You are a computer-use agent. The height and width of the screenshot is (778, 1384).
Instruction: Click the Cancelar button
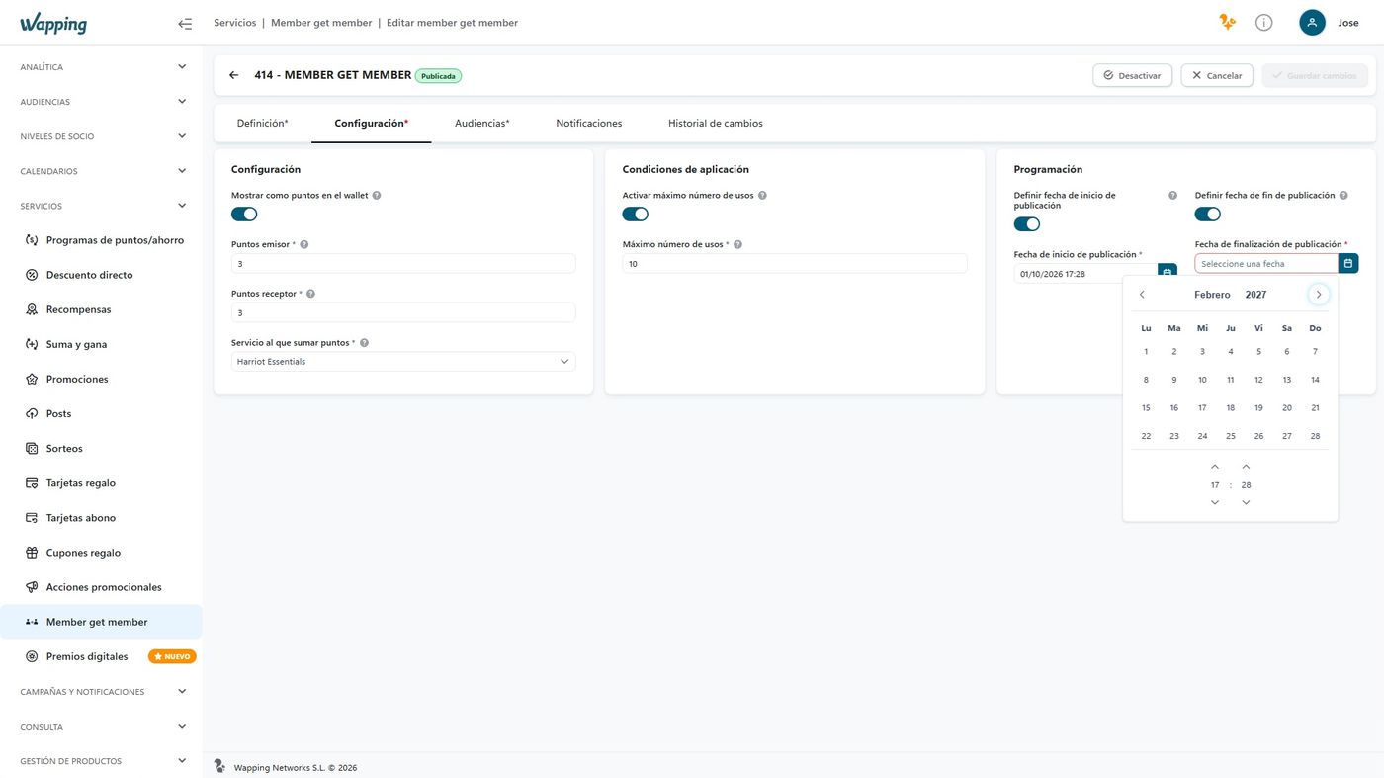[x=1217, y=75]
